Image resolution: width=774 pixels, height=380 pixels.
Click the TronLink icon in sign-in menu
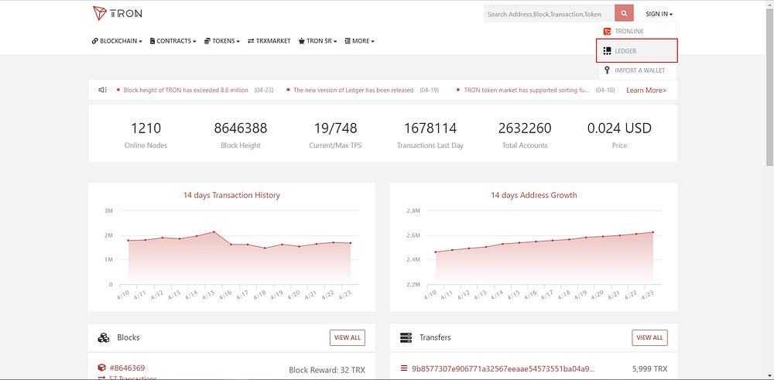point(607,31)
